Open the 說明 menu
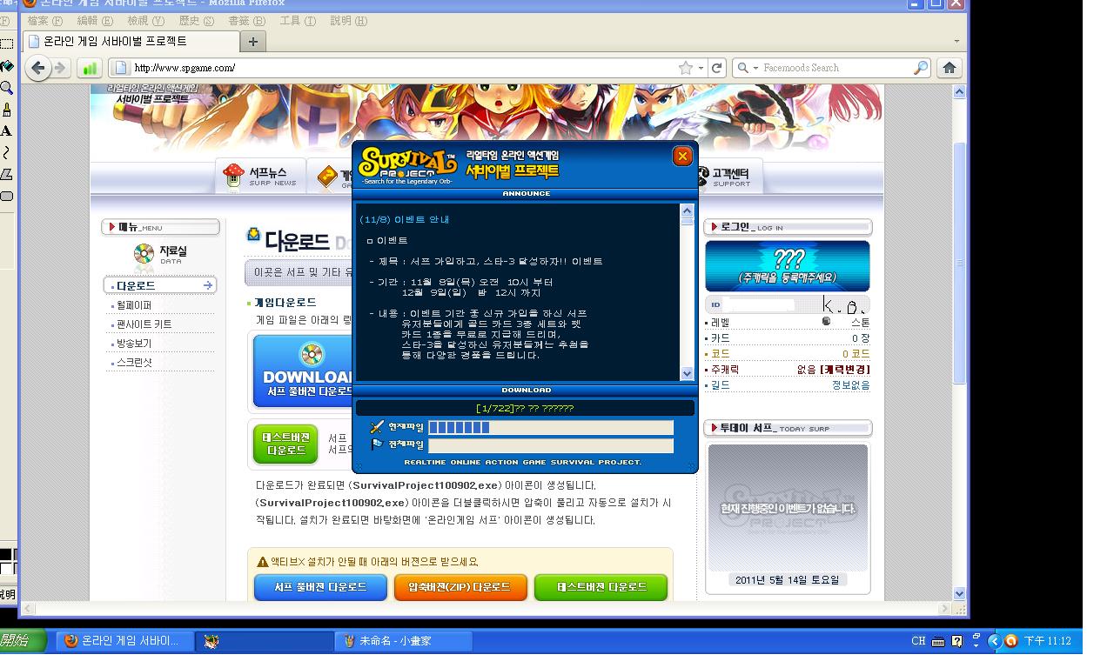The image size is (1114, 668). tap(347, 21)
